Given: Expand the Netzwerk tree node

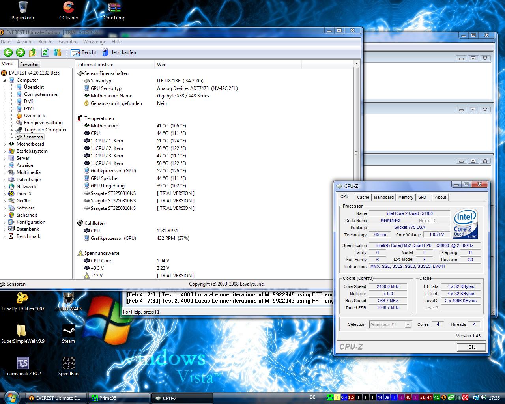Looking at the screenshot, I should [x=5, y=187].
